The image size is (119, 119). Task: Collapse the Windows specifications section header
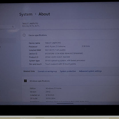[71, 81]
